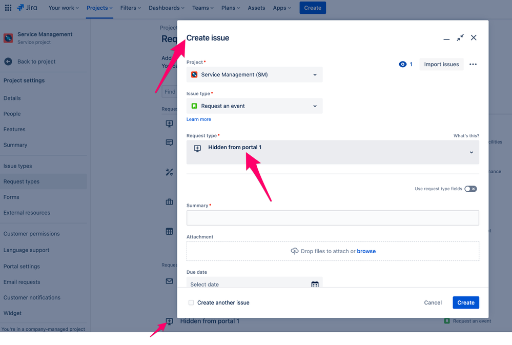512x345 pixels.
Task: Click the watchers eye icon
Action: [403, 65]
